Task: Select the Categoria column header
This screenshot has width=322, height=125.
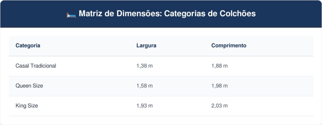Action: 28,46
